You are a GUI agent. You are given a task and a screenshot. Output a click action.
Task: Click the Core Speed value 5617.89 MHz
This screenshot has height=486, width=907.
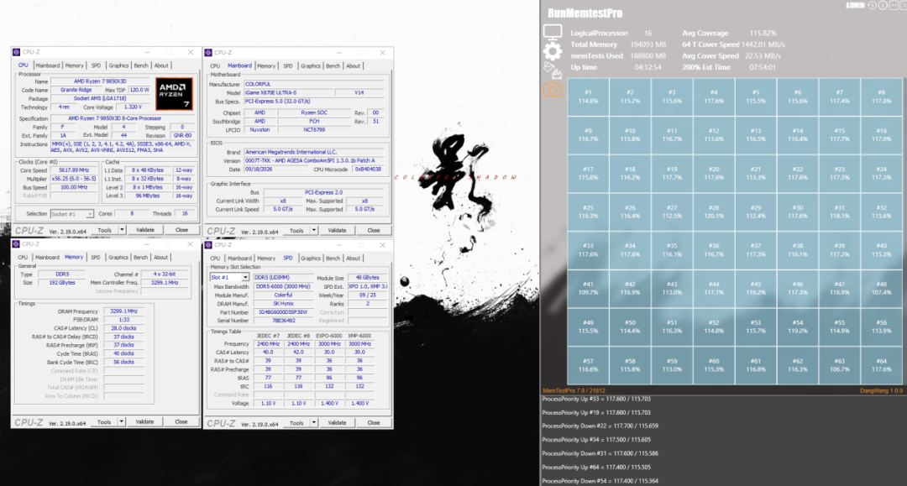point(74,170)
